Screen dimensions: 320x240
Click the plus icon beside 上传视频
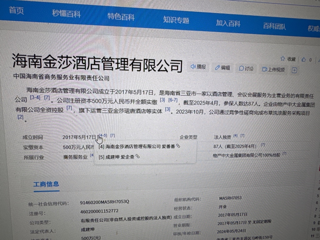[294, 70]
